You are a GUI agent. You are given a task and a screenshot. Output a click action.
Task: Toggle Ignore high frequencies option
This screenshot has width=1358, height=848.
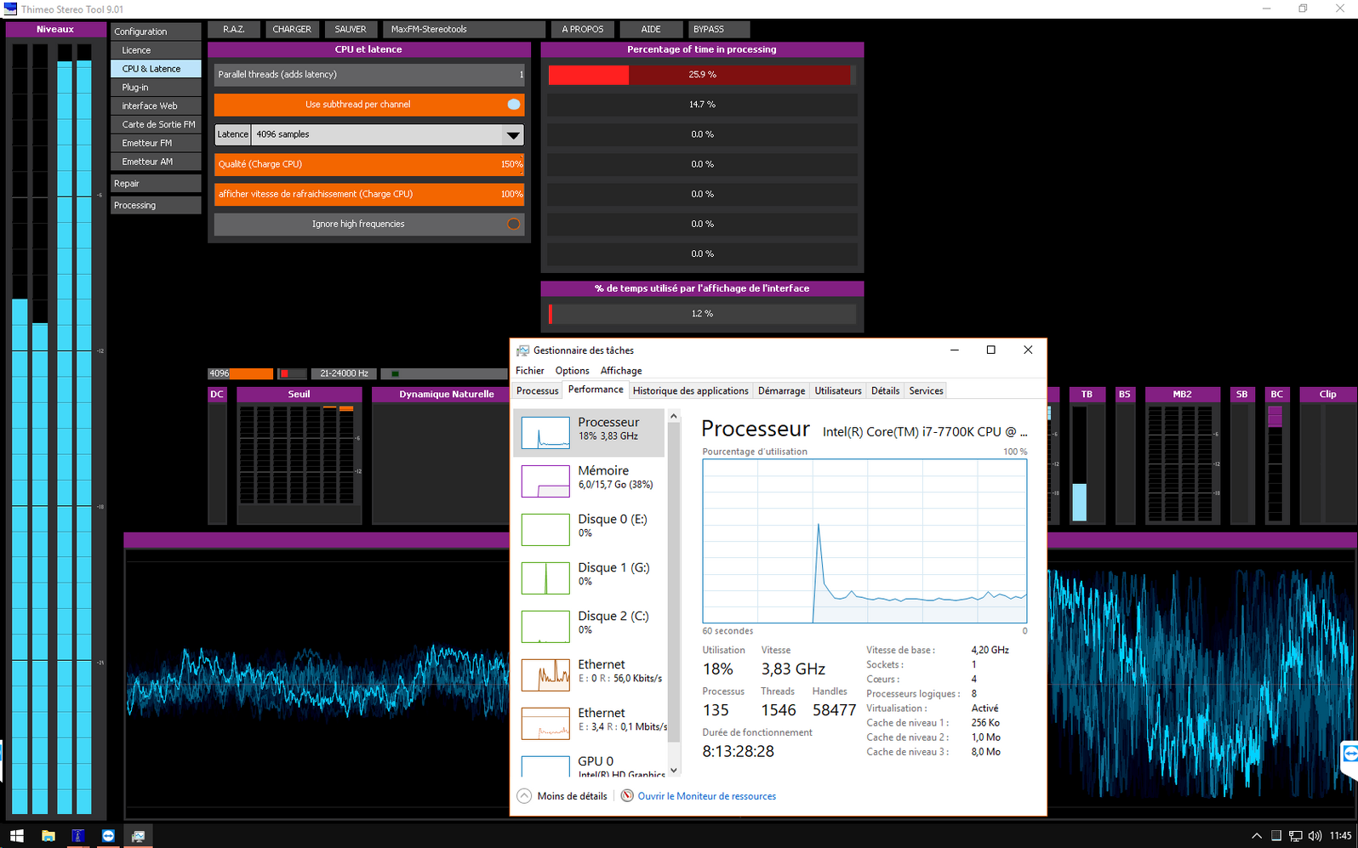pos(368,224)
